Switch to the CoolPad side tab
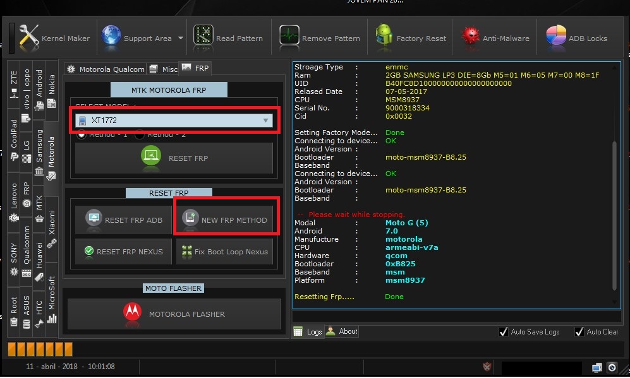The height and width of the screenshot is (378, 630). point(14,139)
